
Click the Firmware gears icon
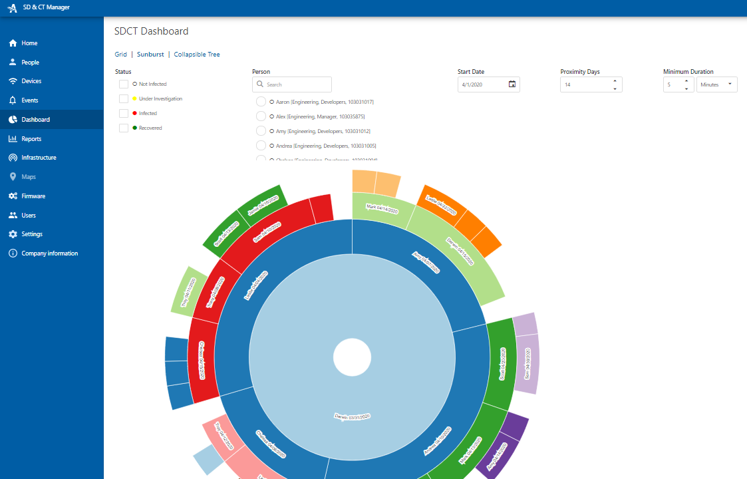click(13, 196)
